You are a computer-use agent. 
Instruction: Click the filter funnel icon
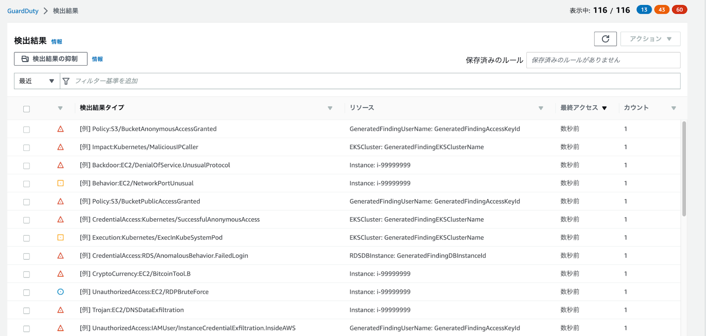point(66,81)
